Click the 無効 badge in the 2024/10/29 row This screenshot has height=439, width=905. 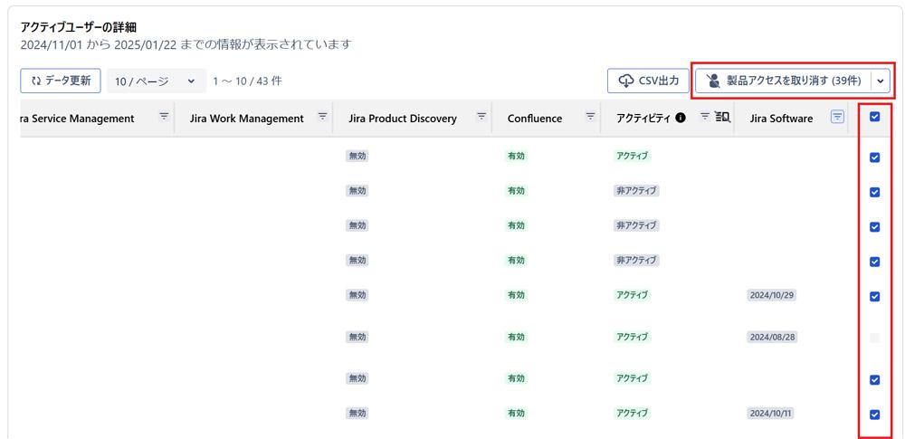[x=357, y=295]
